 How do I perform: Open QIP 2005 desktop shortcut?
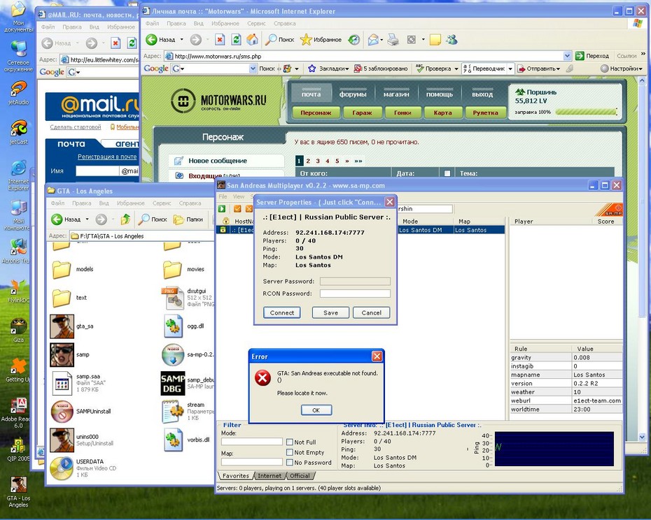(18, 450)
